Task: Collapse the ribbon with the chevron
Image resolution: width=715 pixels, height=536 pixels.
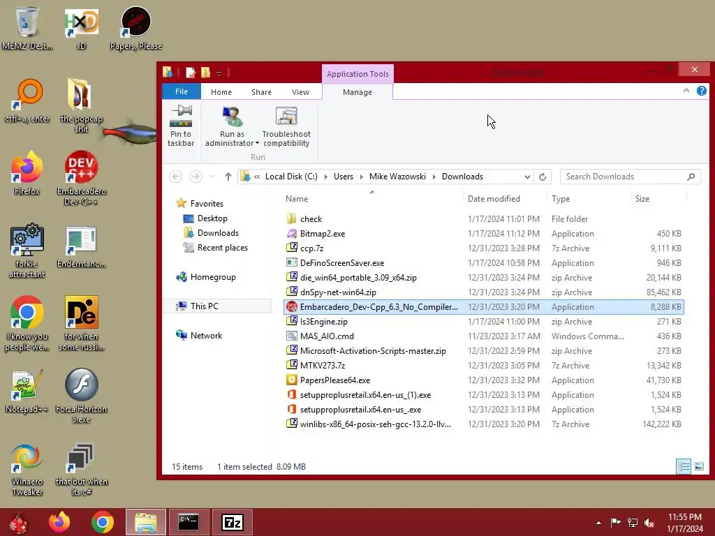Action: (686, 91)
